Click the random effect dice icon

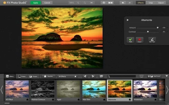[x=101, y=76]
